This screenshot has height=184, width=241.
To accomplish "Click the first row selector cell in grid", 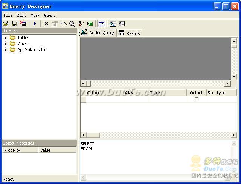I will (x=83, y=99).
